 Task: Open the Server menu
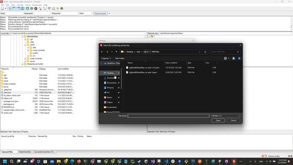pos(28,5)
